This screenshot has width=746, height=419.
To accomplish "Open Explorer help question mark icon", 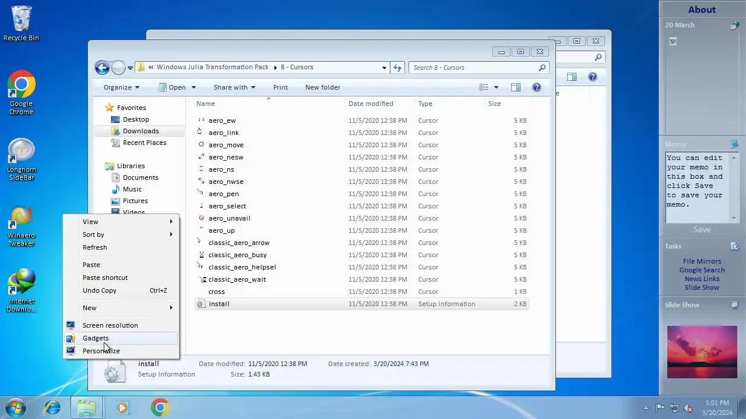I will (x=537, y=87).
